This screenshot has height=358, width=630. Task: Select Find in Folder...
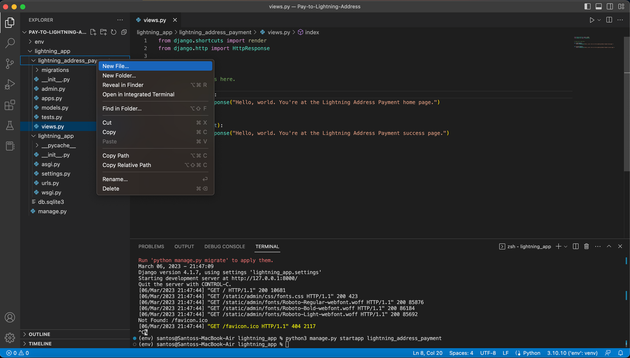pos(155,109)
